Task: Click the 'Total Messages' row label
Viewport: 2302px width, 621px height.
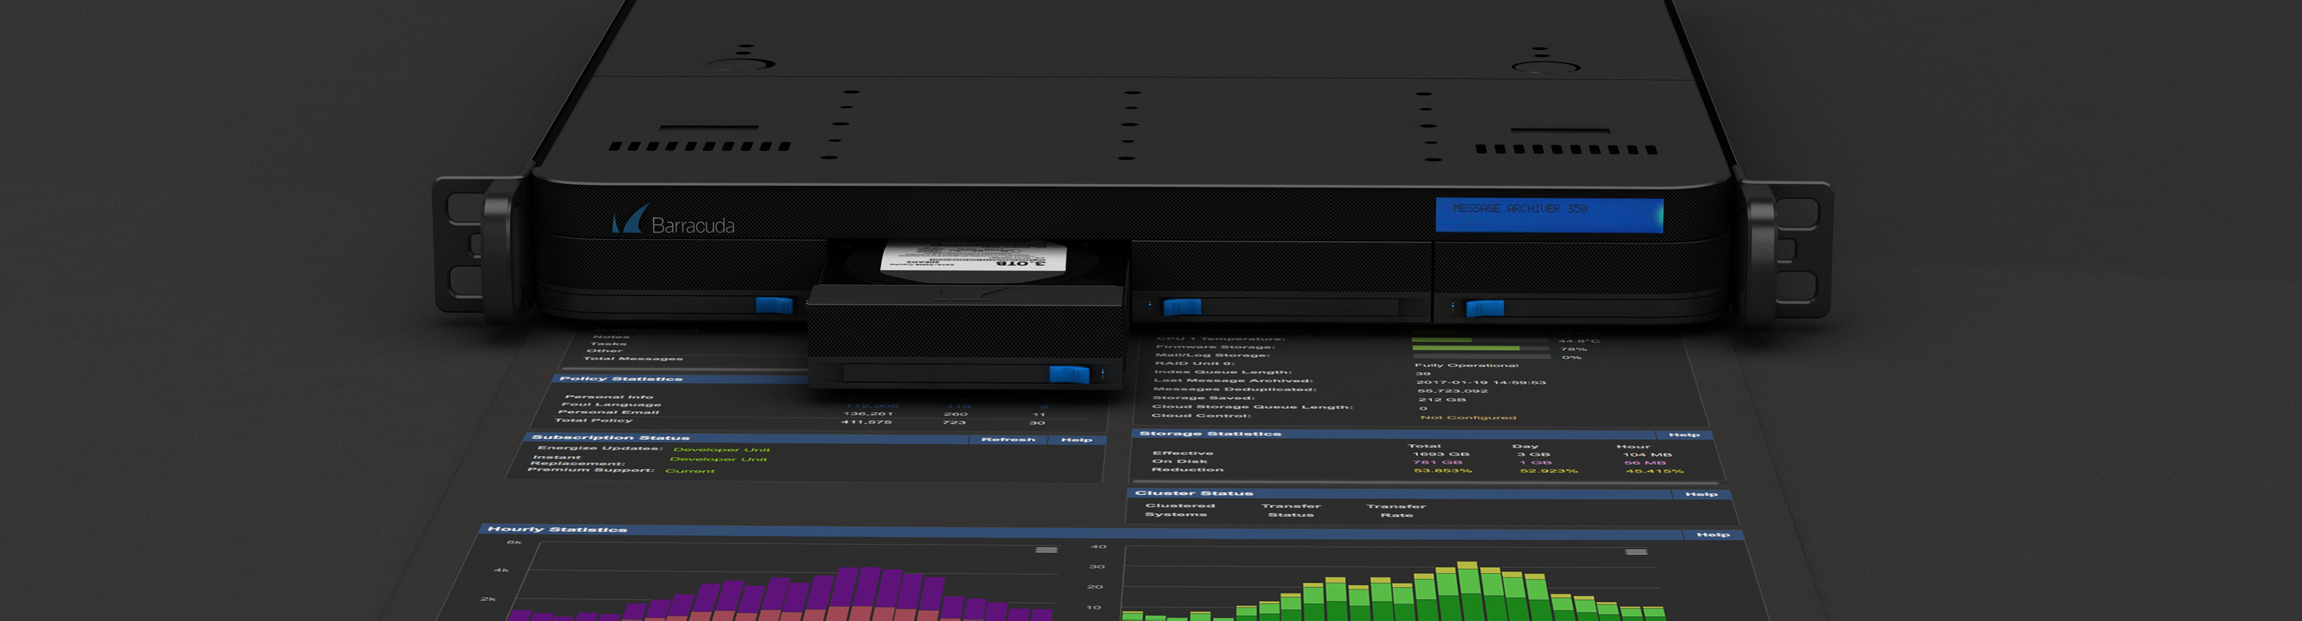Action: [x=632, y=359]
